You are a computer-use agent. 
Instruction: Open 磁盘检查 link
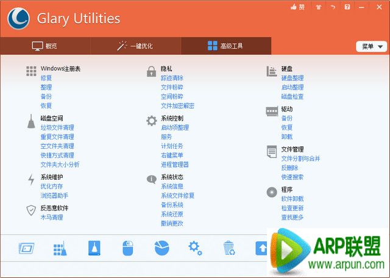(x=292, y=96)
